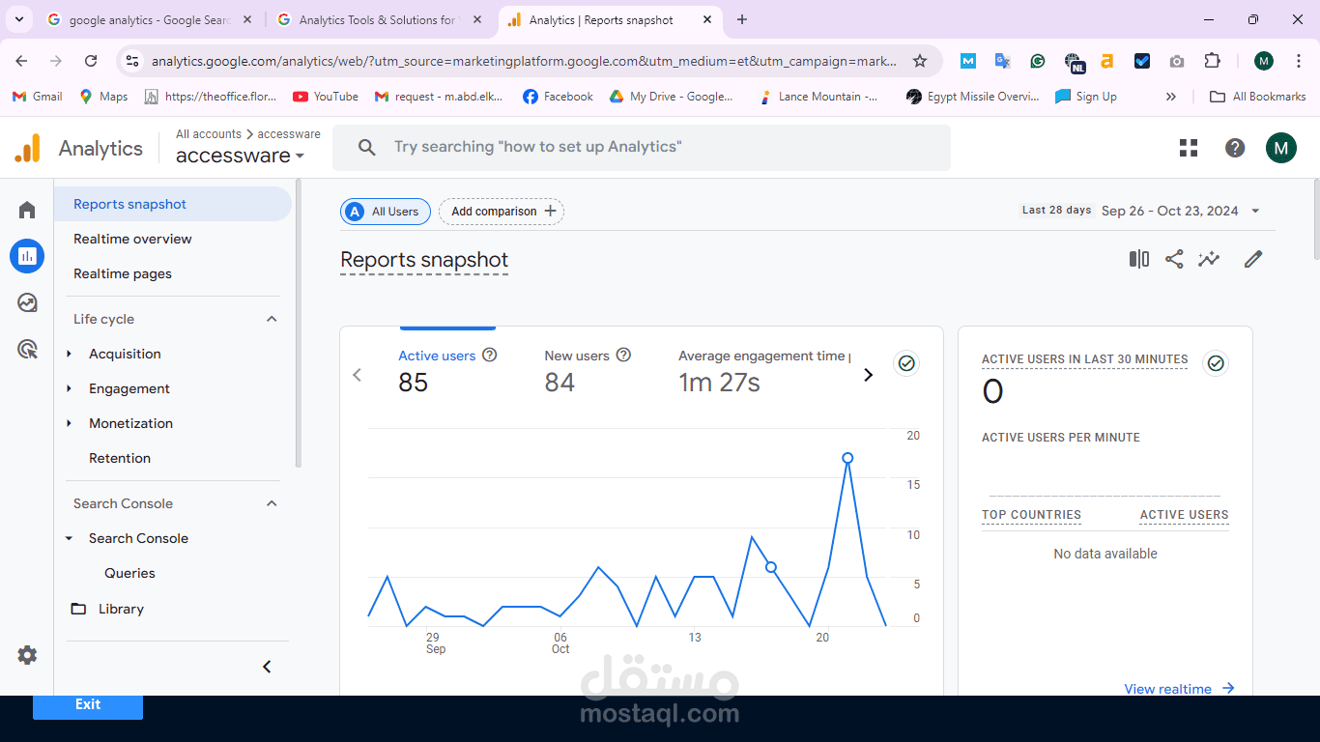Collapse the reports navigation panel

point(268,667)
